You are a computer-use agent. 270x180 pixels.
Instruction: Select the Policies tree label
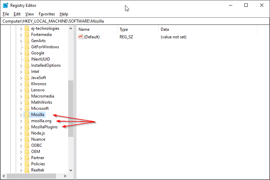click(x=38, y=164)
